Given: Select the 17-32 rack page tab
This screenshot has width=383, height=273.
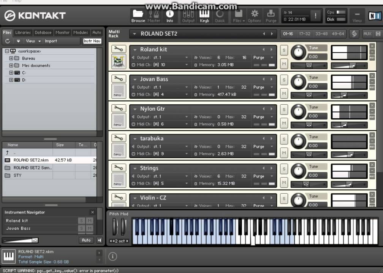Looking at the screenshot, I should point(305,34).
